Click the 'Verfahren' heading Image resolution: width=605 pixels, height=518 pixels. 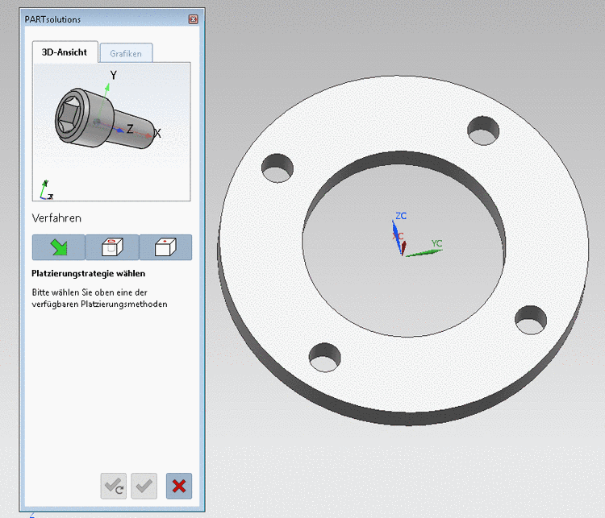coord(56,218)
